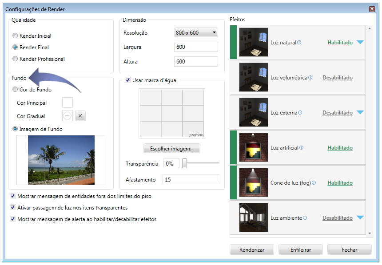Click the Renderizar button
The image size is (382, 265).
pyautogui.click(x=252, y=249)
